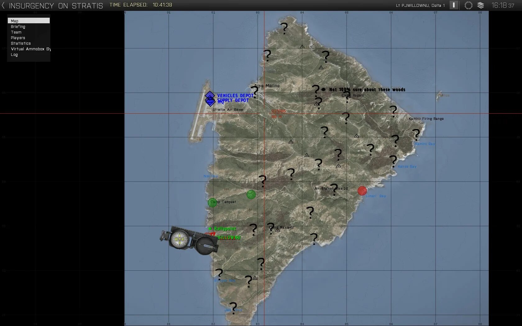Image resolution: width=522 pixels, height=326 pixels.
Task: Click the Limeri Bay label
Action: tap(376, 196)
